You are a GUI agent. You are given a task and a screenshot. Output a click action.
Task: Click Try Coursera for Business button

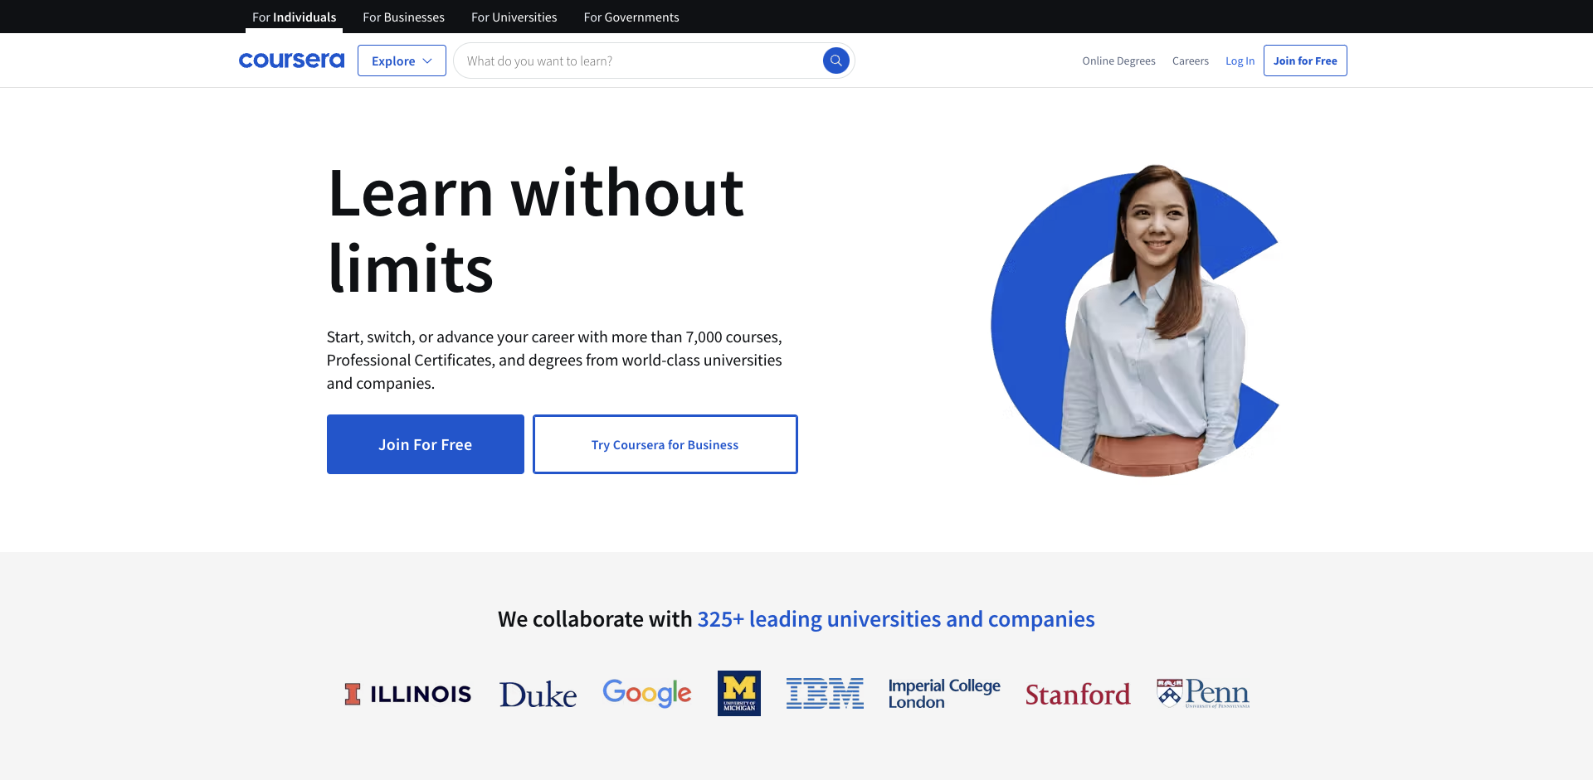pyautogui.click(x=665, y=444)
